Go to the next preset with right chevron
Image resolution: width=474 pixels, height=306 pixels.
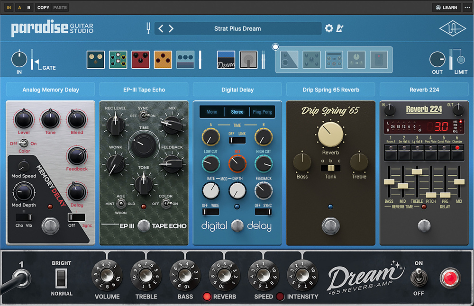click(x=171, y=28)
